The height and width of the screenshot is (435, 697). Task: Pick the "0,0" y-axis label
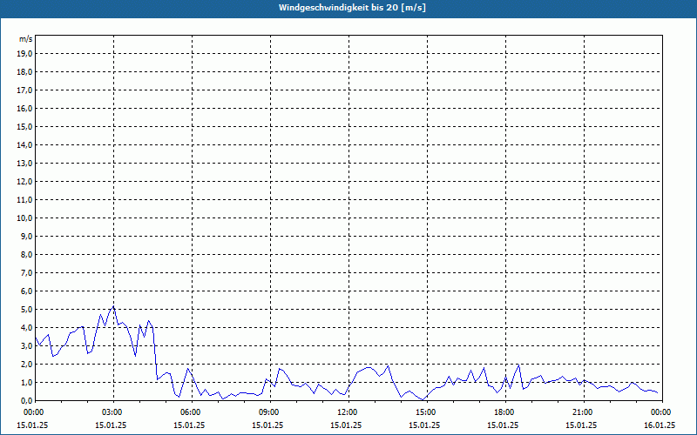tap(26, 400)
